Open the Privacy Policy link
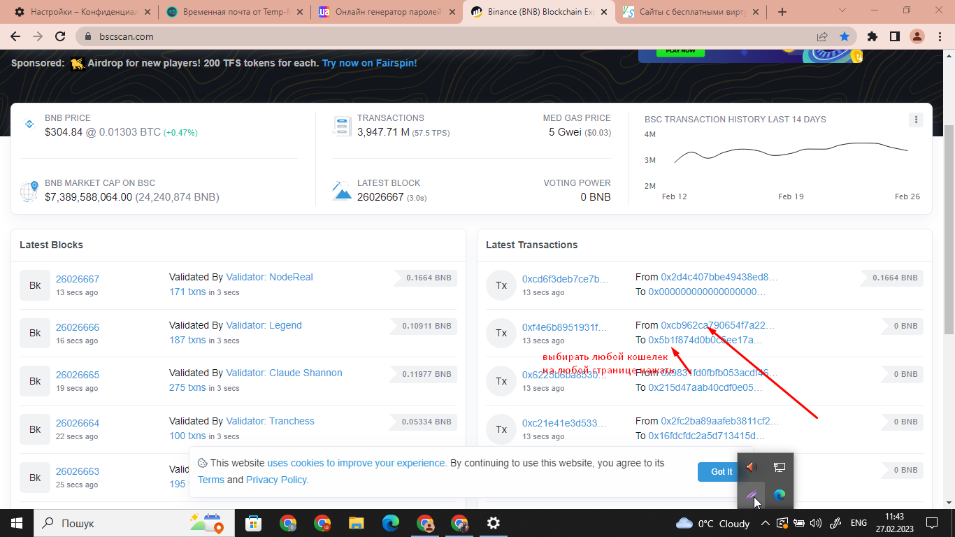The height and width of the screenshot is (537, 955). (x=276, y=480)
